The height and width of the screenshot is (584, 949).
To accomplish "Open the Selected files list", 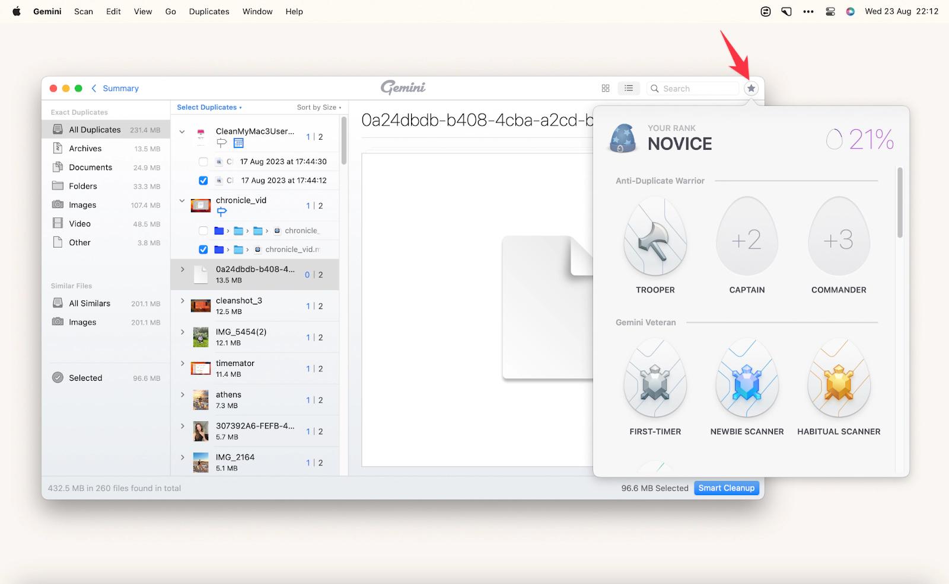I will click(x=106, y=378).
